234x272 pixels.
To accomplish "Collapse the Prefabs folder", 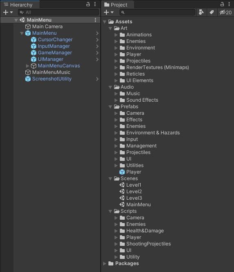I will point(110,107).
